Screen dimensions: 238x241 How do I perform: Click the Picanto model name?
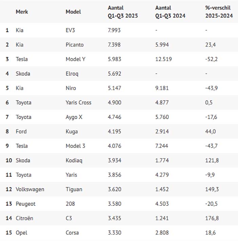(75, 45)
